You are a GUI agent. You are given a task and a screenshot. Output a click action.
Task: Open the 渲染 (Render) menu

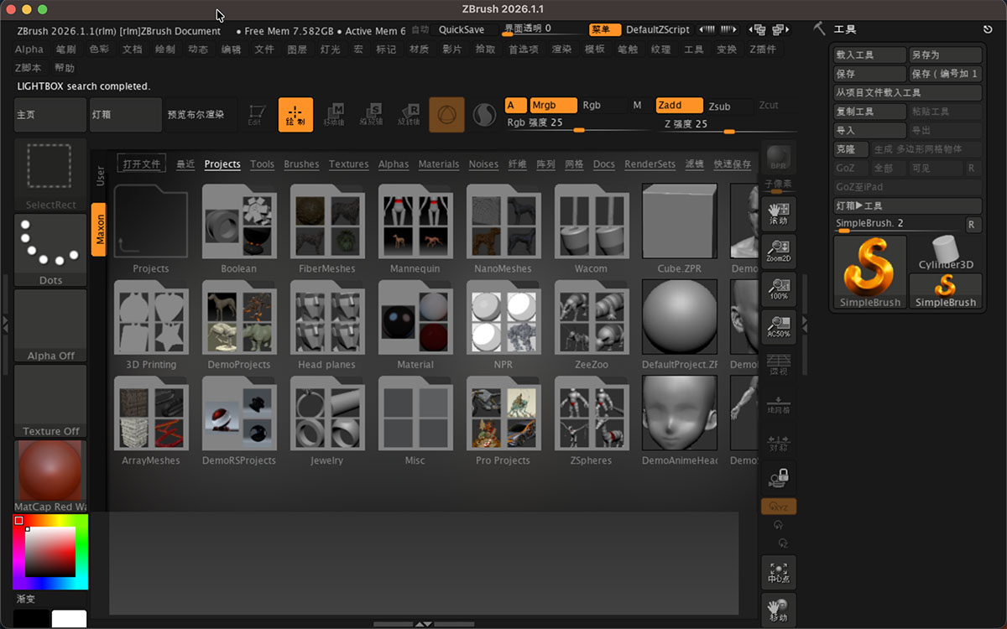(561, 49)
